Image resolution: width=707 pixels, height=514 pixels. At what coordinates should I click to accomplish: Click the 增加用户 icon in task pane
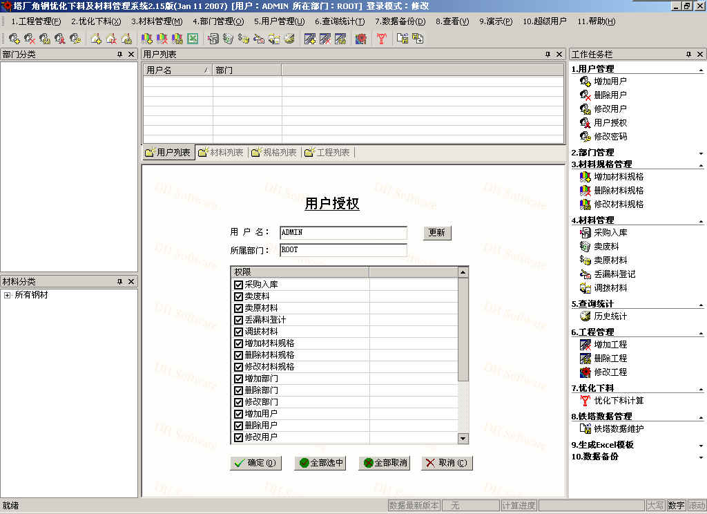(x=585, y=82)
